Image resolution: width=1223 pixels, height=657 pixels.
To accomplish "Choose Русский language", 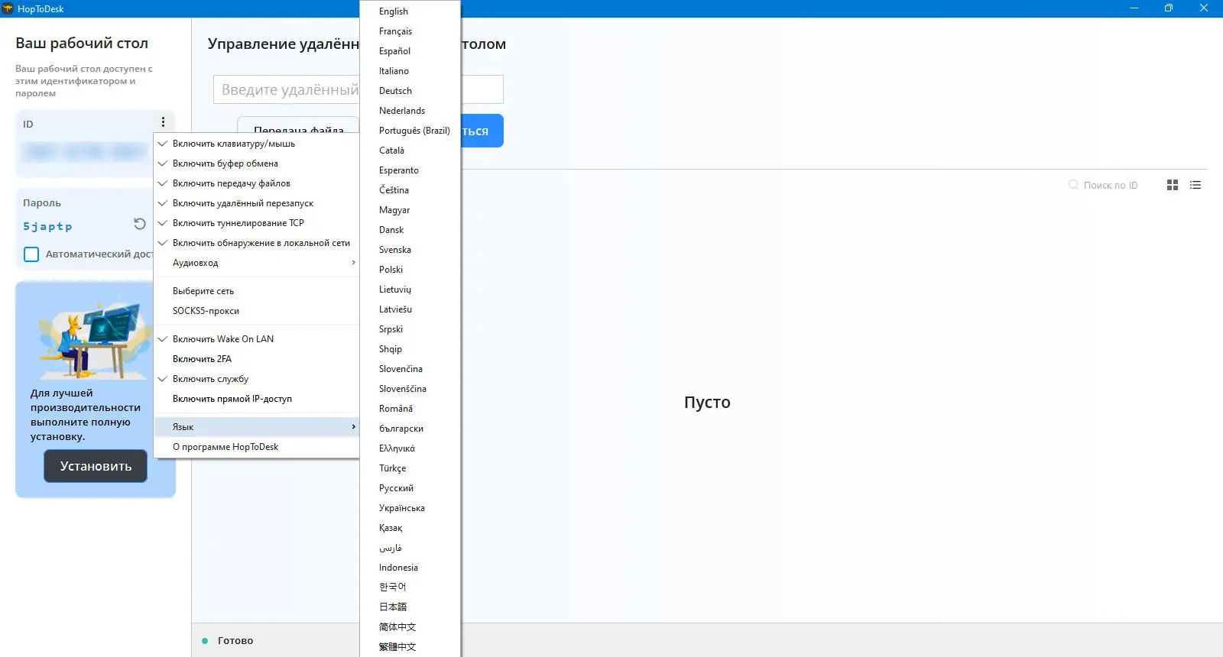I will pos(410,488).
